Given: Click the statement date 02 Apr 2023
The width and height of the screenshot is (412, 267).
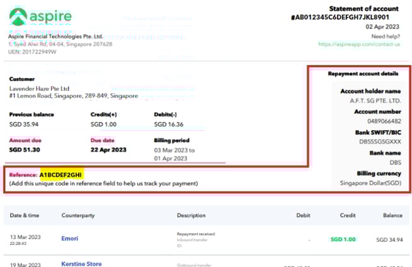Looking at the screenshot, I should pyautogui.click(x=382, y=27).
